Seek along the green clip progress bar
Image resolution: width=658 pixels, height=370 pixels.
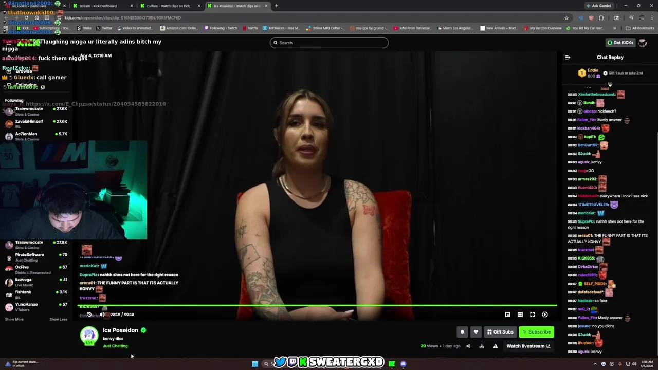pyautogui.click(x=317, y=305)
